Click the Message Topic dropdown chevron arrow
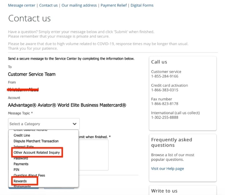 [x=74, y=124]
